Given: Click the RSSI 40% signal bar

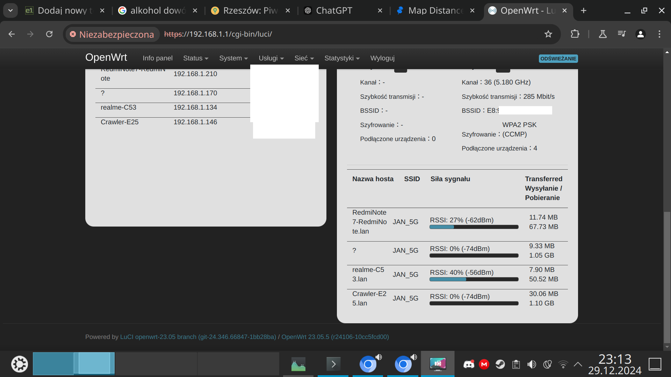Looking at the screenshot, I should pos(474,279).
